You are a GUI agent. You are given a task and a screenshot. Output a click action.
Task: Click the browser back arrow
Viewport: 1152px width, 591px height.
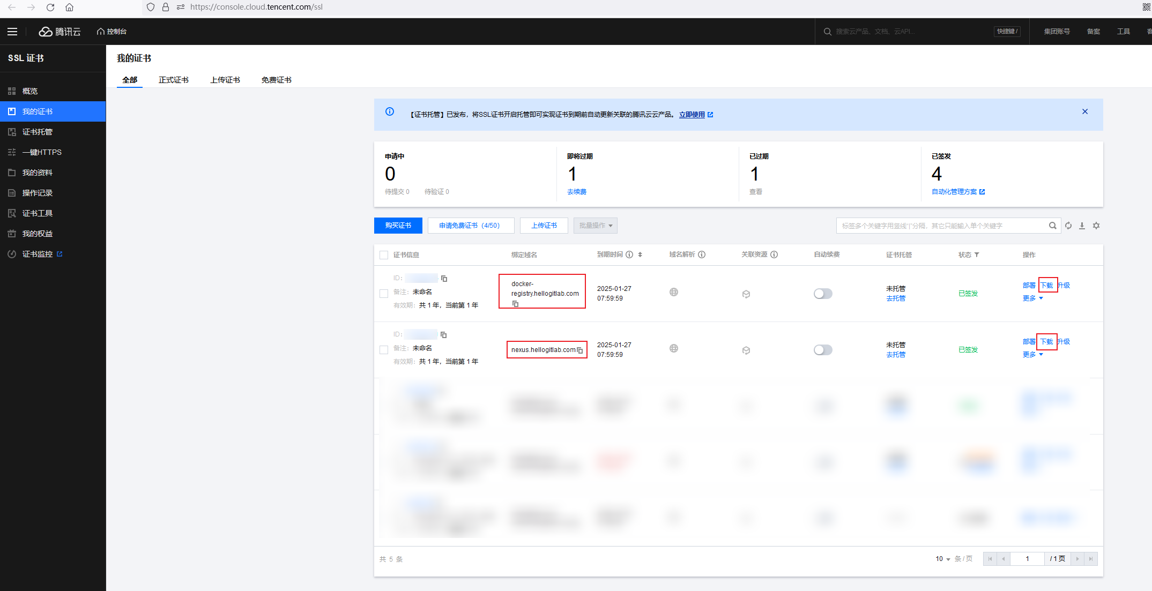point(12,7)
